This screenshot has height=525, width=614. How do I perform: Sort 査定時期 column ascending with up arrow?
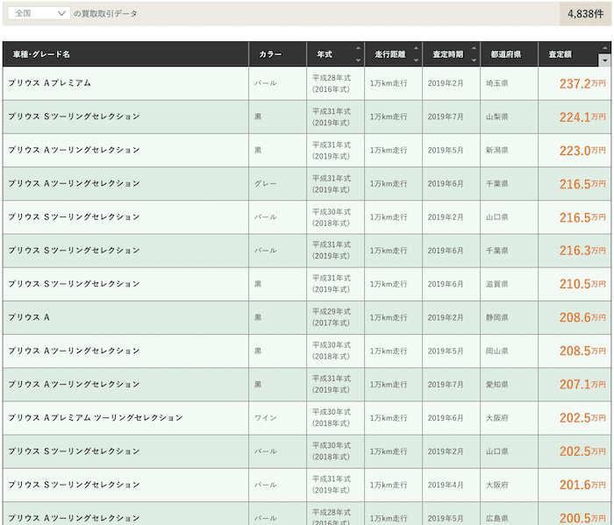(474, 48)
